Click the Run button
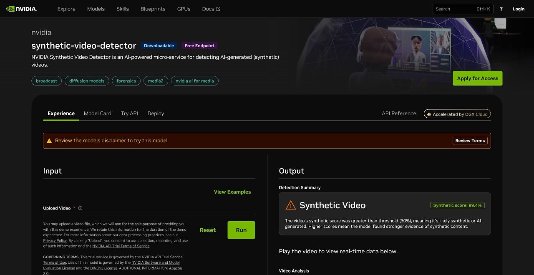This screenshot has height=275, width=534. [x=241, y=230]
